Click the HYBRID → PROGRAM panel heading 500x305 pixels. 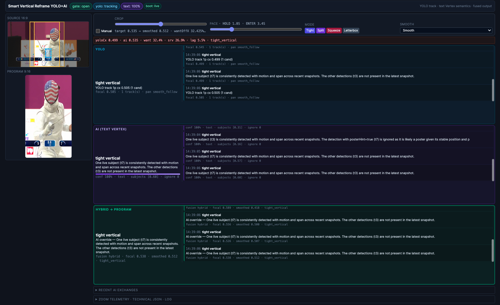pyautogui.click(x=114, y=210)
